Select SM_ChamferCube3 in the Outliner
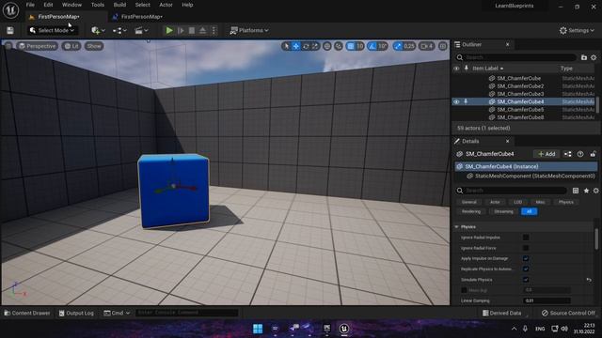The height and width of the screenshot is (338, 602). 520,94
